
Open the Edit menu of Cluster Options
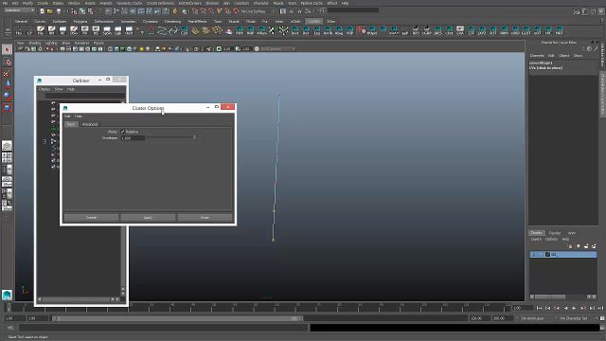[x=67, y=116]
